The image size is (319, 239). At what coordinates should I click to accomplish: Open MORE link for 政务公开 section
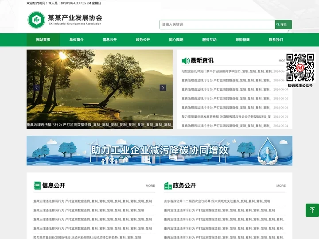pos(281,186)
